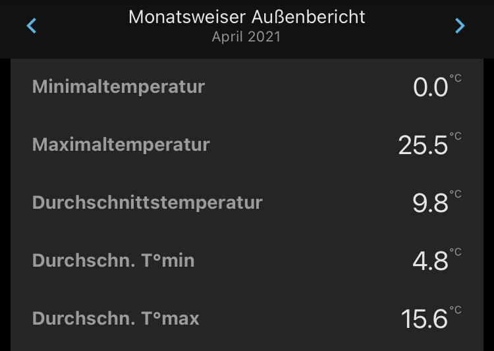Tap the Maximaltemperatur label
The height and width of the screenshot is (351, 494).
tap(121, 144)
